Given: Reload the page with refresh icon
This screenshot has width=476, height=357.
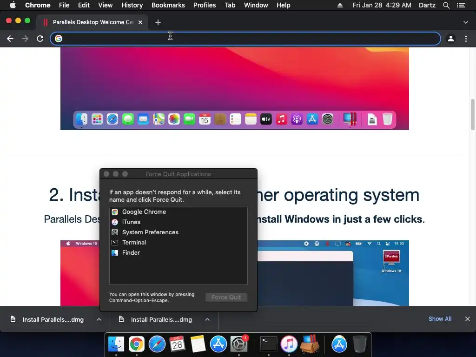Looking at the screenshot, I should click(x=40, y=39).
